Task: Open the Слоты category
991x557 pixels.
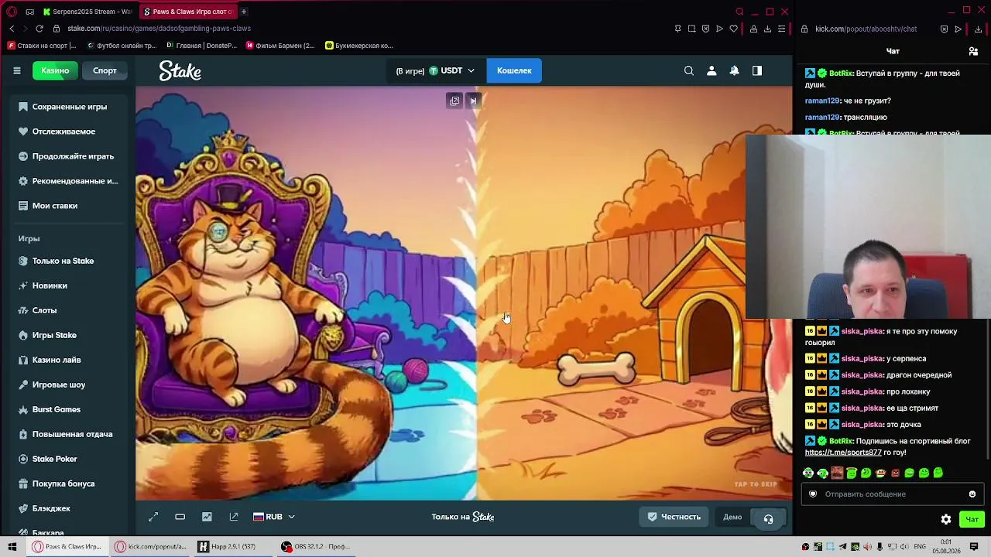Action: pos(44,310)
